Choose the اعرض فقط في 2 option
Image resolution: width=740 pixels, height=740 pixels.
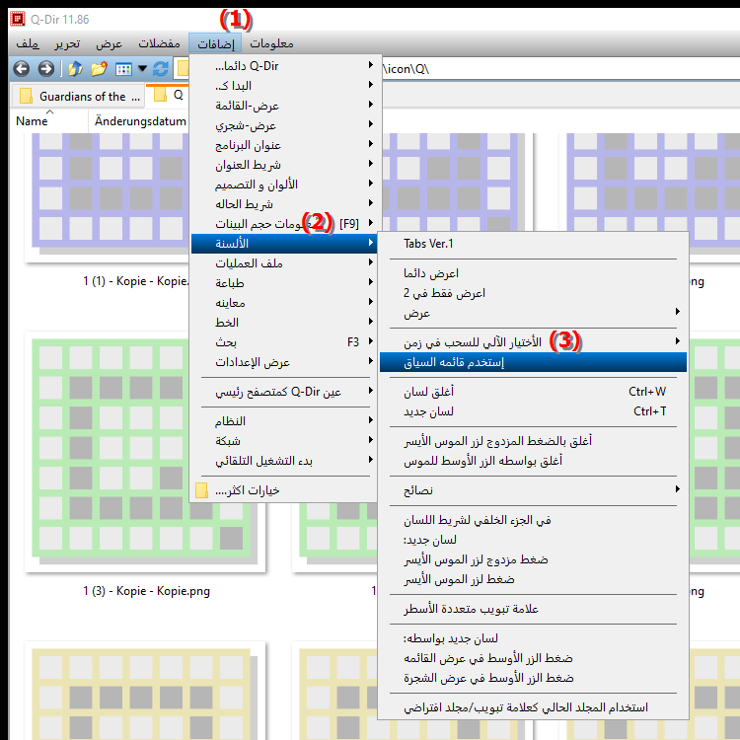[x=533, y=293]
